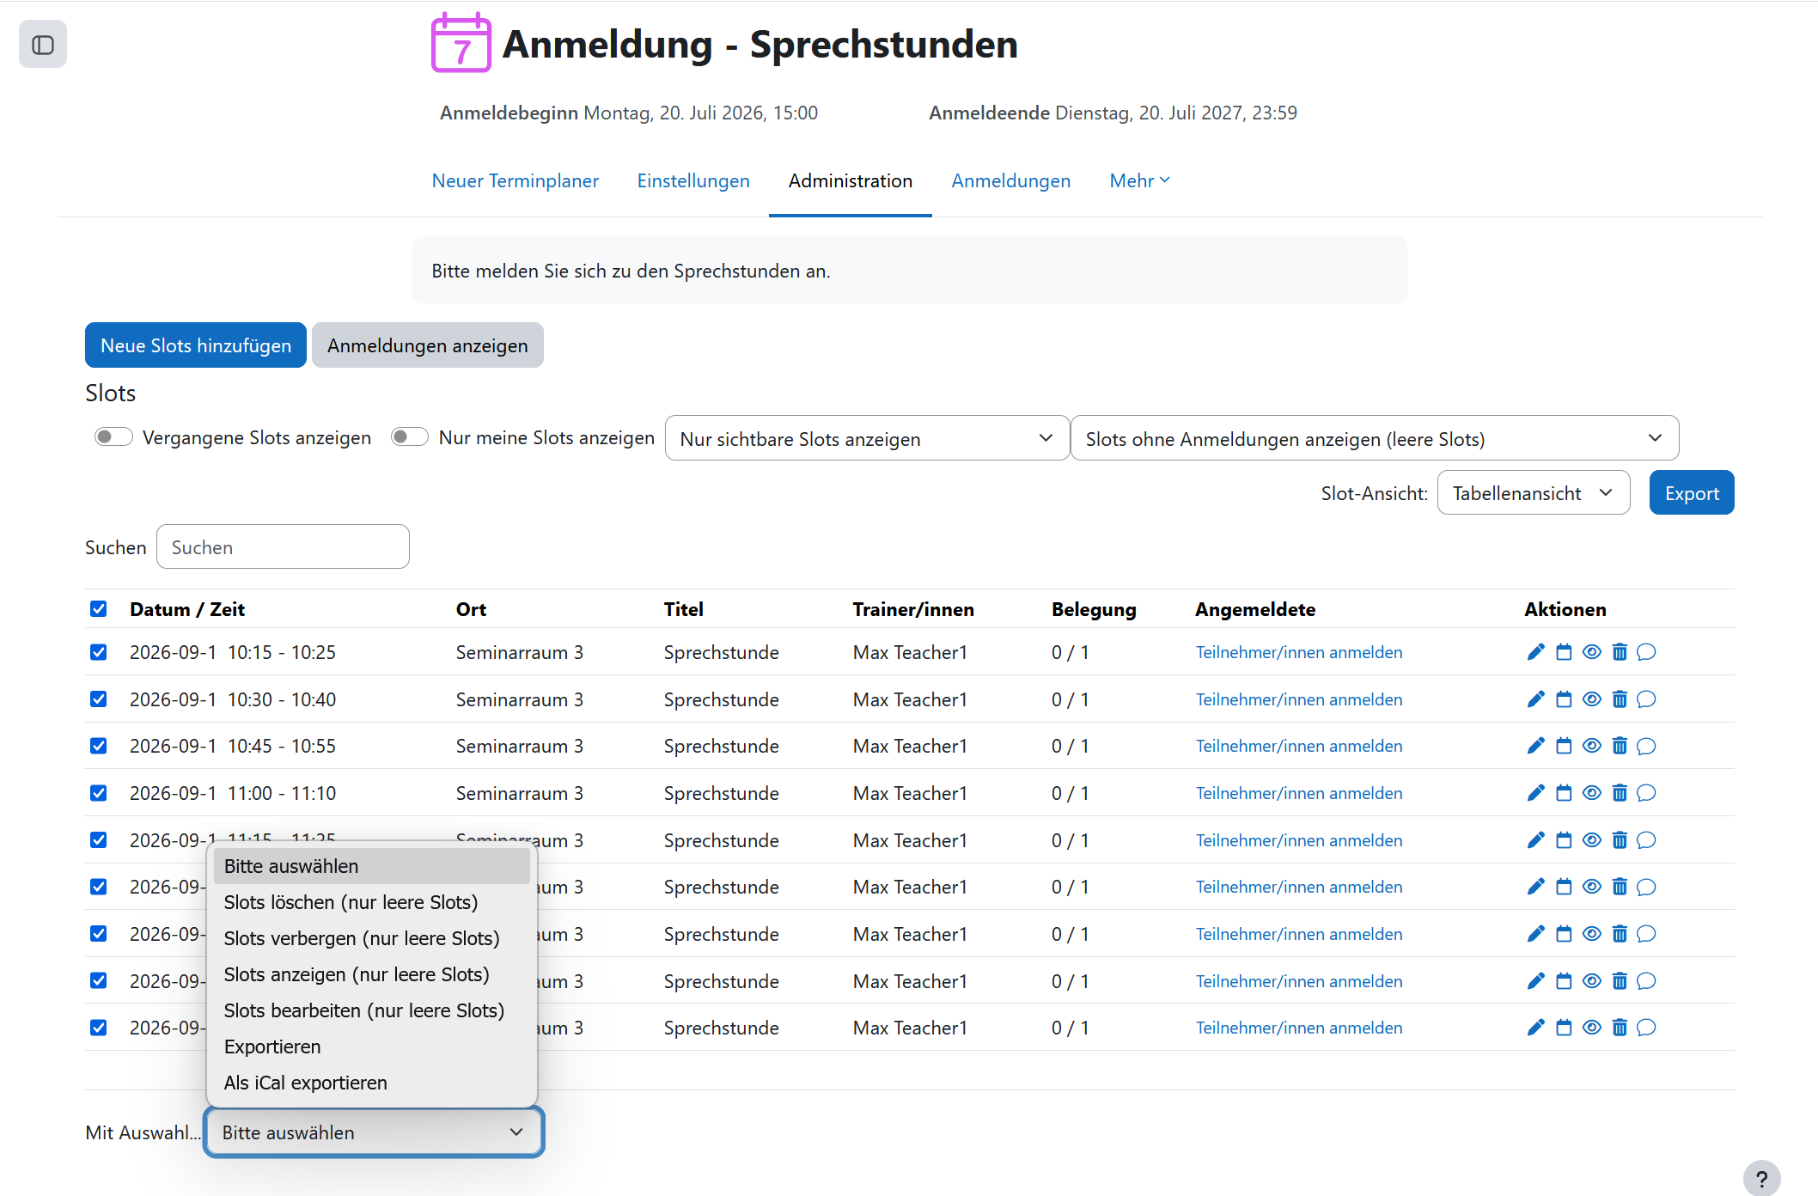The width and height of the screenshot is (1818, 1196).
Task: Click Teilnehmer/innen anmelden for the 10:15 slot
Action: [x=1299, y=652]
